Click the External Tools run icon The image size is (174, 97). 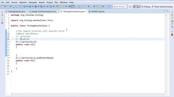click(x=41, y=6)
